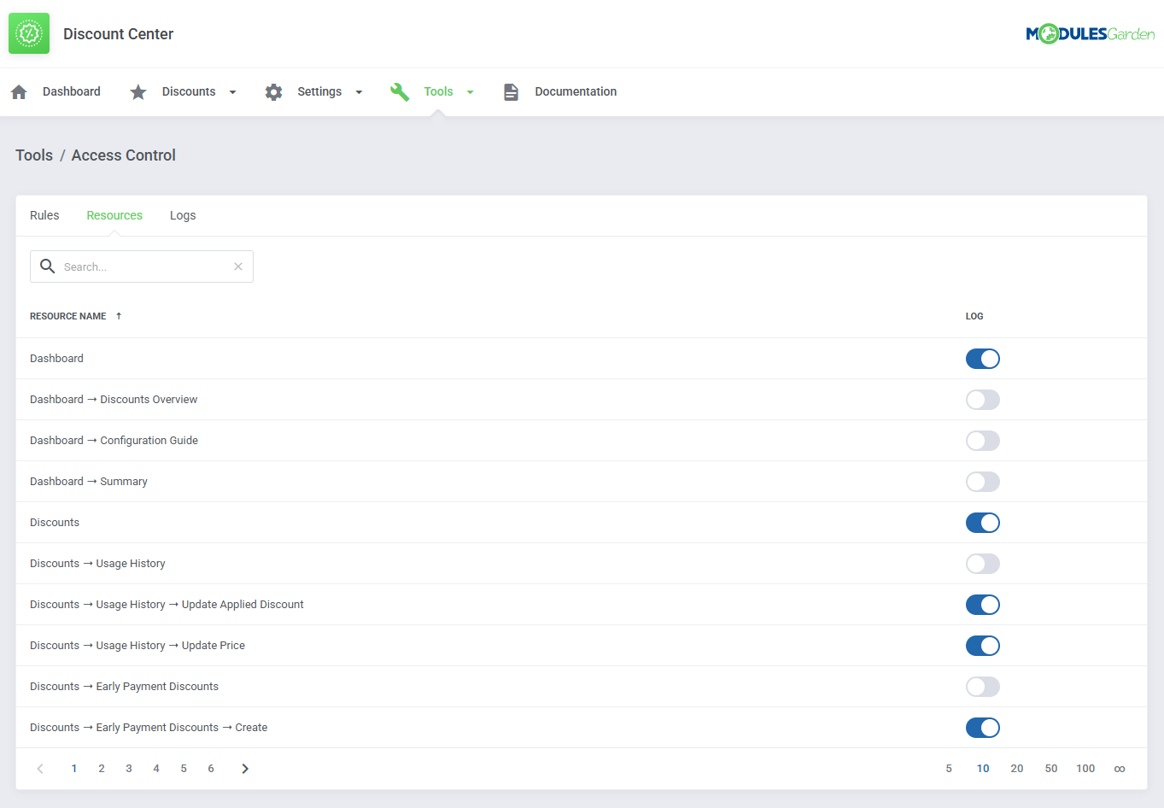Click the Discount Center logo icon
Image resolution: width=1164 pixels, height=808 pixels.
(29, 33)
